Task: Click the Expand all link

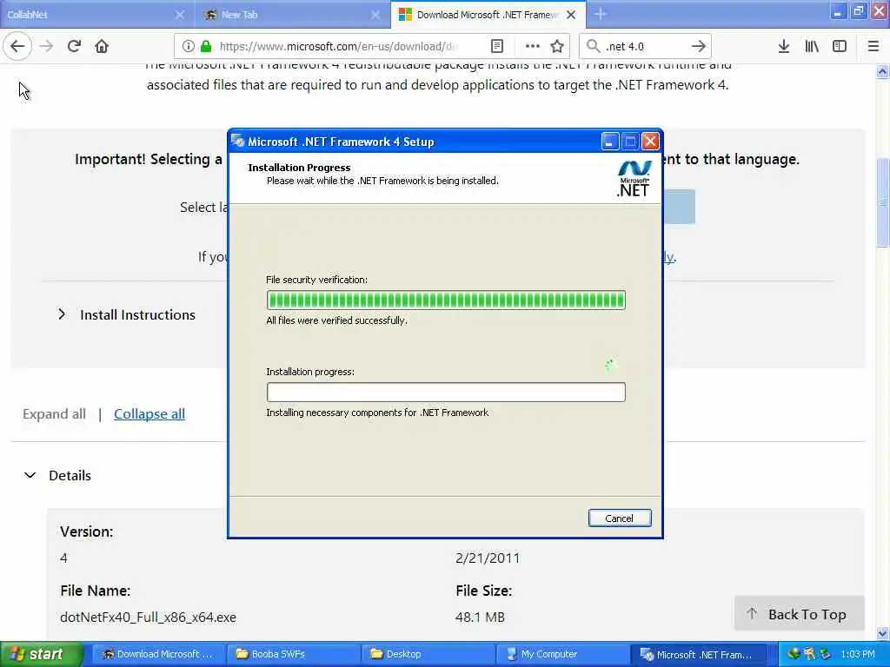Action: click(x=54, y=414)
